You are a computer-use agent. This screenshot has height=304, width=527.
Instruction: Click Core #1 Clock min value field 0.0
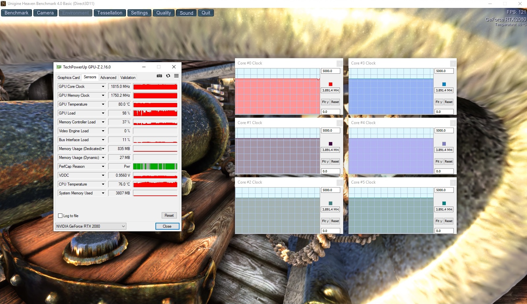(331, 171)
